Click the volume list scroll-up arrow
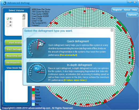 (x=24, y=15)
